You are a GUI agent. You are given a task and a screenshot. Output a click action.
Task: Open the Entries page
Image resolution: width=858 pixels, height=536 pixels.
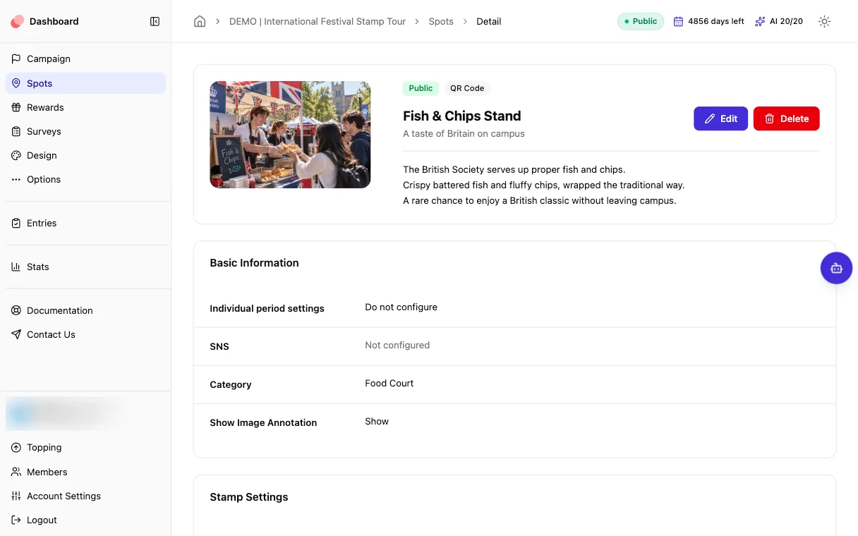pyautogui.click(x=85, y=223)
